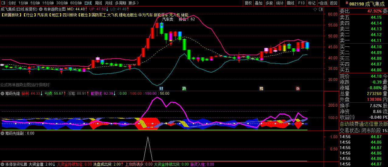Image resolution: width=388 pixels, height=167 pixels.
Task: Click the 标记 mark button
Action: click(x=312, y=3)
